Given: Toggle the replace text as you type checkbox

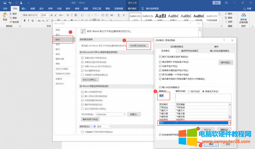Looking at the screenshot, I should (160, 87).
